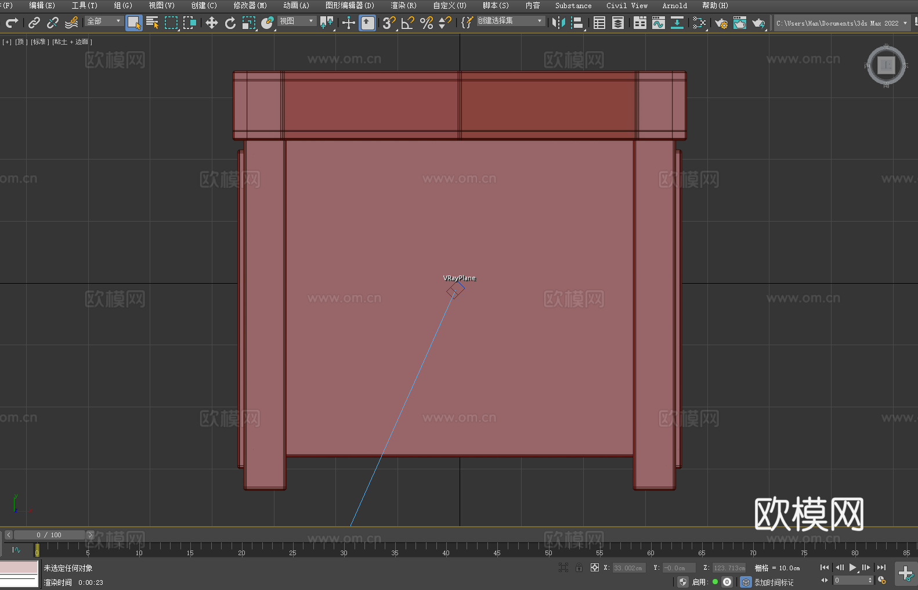Toggle the Angle Snap button
918x590 pixels.
[408, 23]
